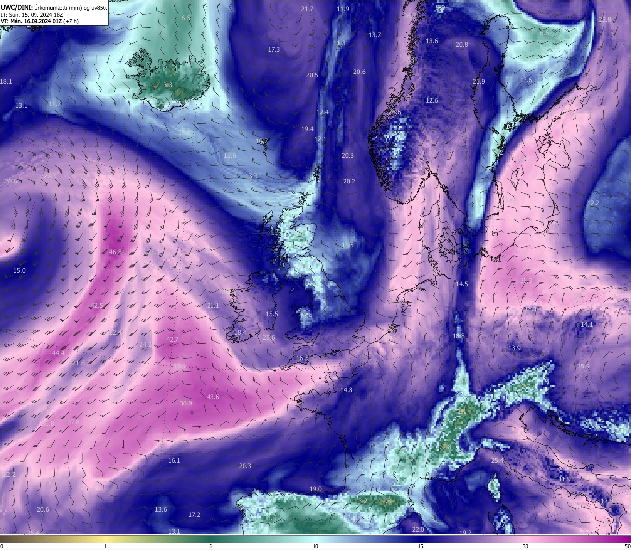631x550 pixels.
Task: Click the 13.3 map value
Action: tap(251, 176)
